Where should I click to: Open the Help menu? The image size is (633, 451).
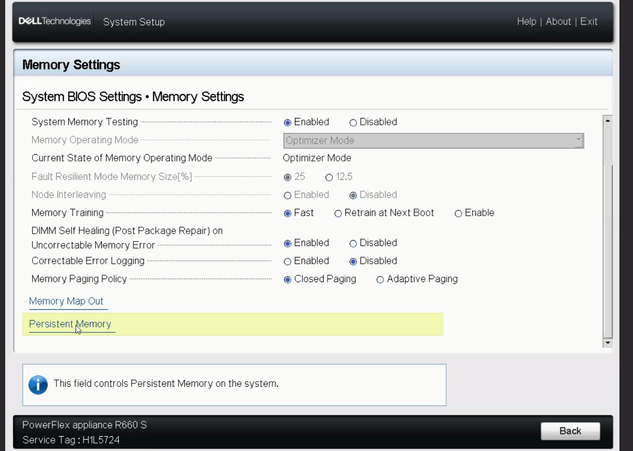pyautogui.click(x=526, y=22)
